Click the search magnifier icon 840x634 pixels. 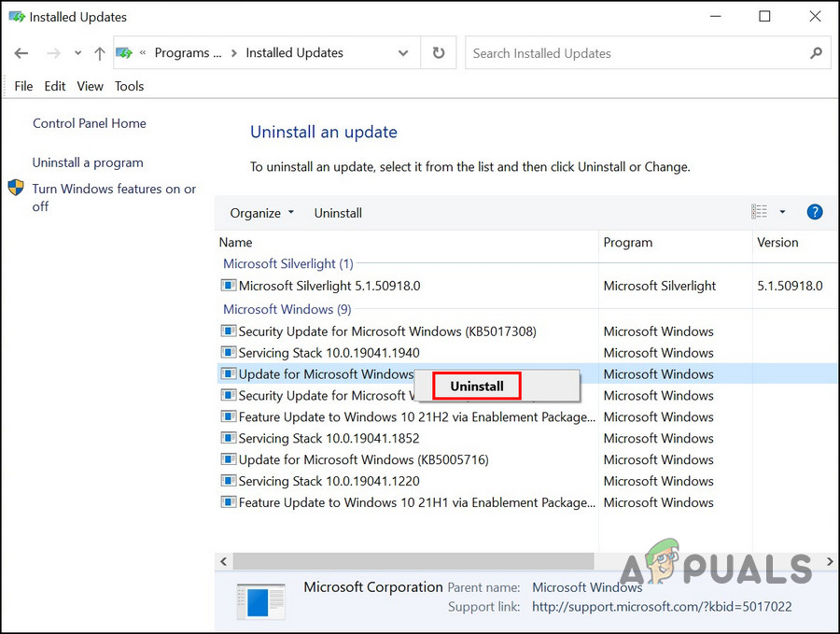(x=816, y=53)
